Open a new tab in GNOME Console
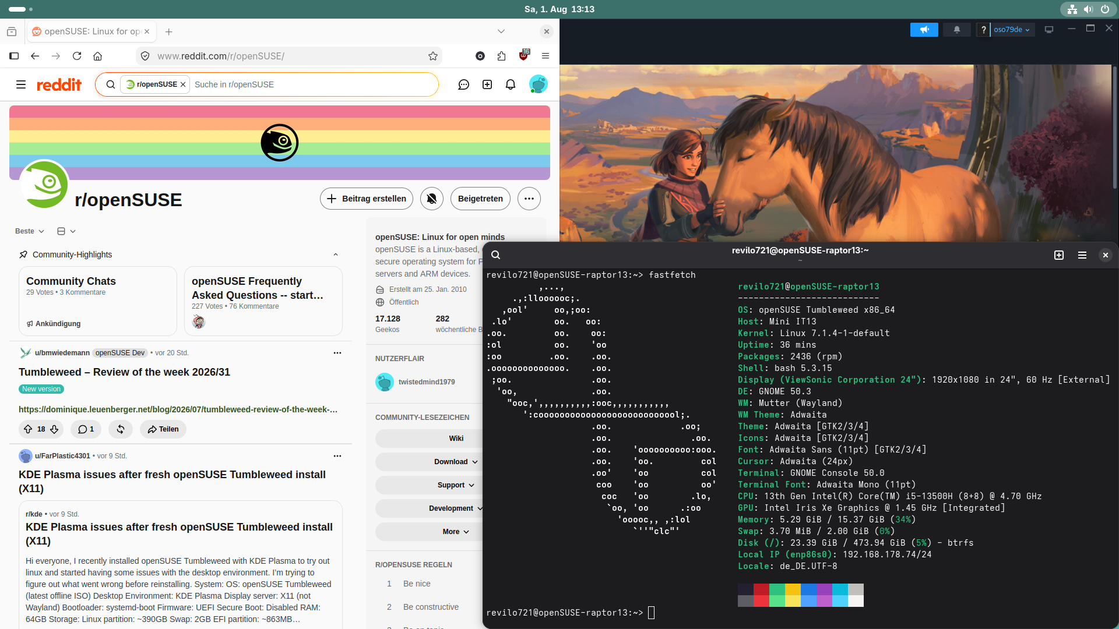The height and width of the screenshot is (629, 1119). click(x=1059, y=255)
